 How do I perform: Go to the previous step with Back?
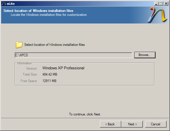(110, 124)
